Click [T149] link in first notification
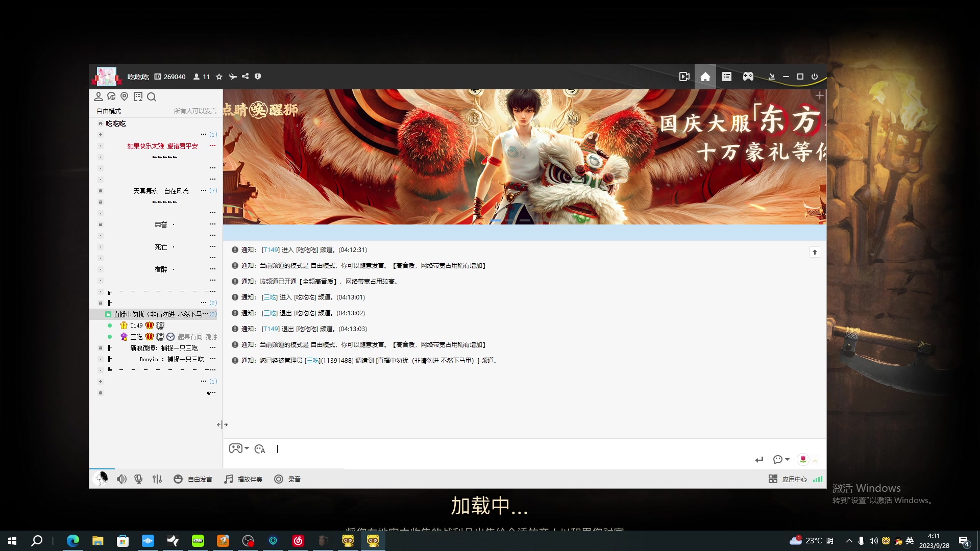Image resolution: width=980 pixels, height=551 pixels. pos(271,250)
